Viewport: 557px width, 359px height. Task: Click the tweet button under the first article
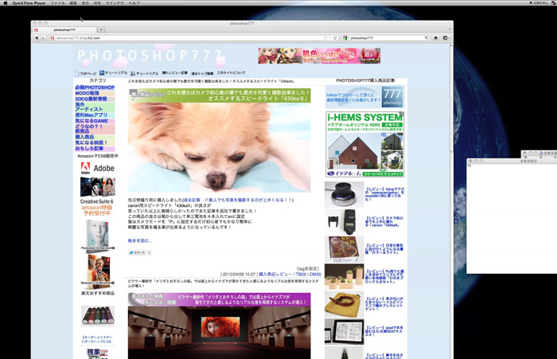[137, 252]
